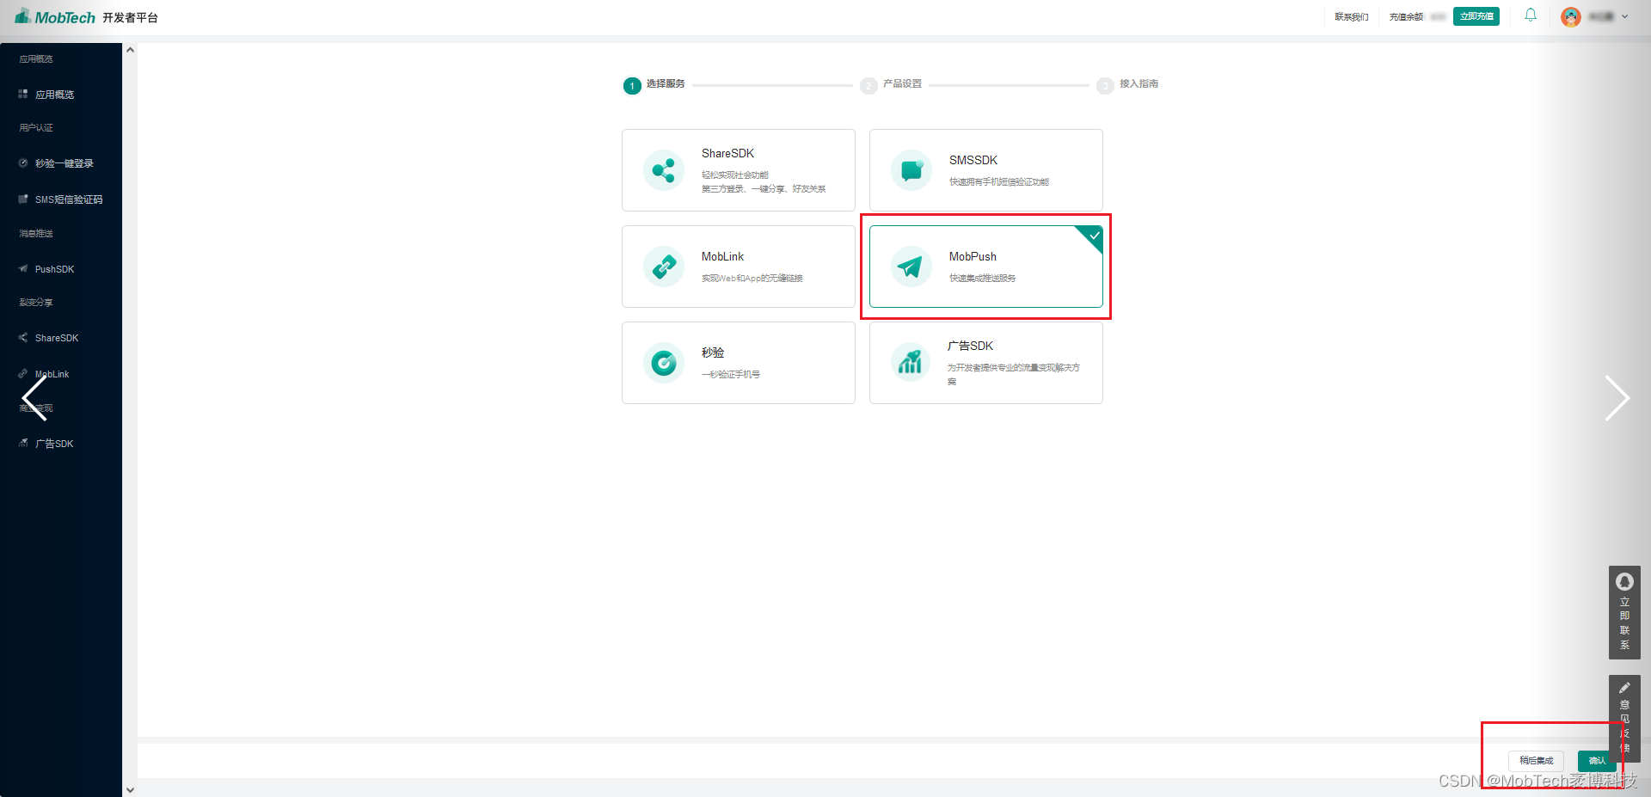Select the 秒验 service card

click(x=739, y=363)
